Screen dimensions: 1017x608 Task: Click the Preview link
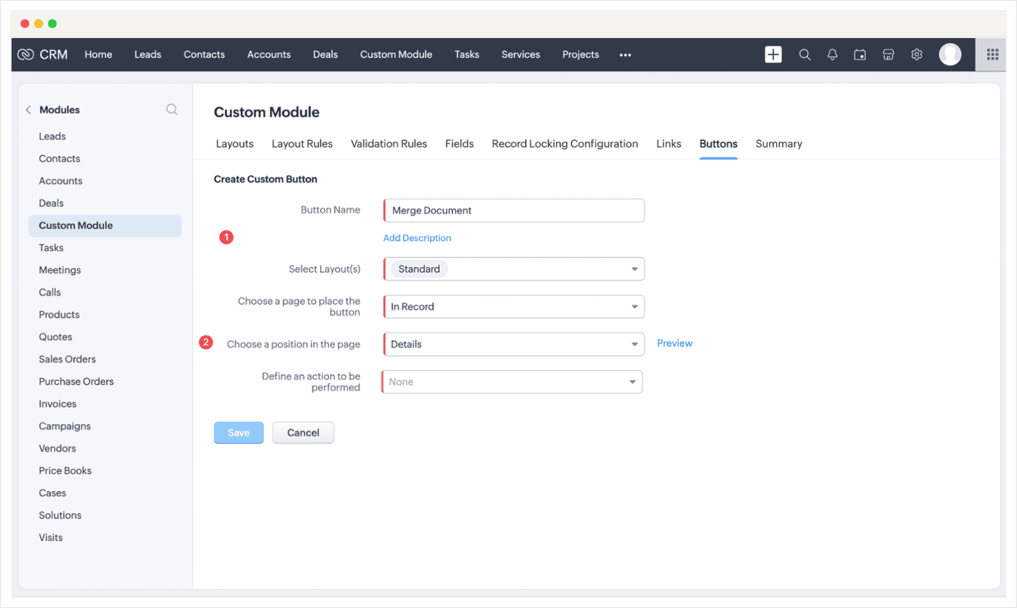pos(674,344)
